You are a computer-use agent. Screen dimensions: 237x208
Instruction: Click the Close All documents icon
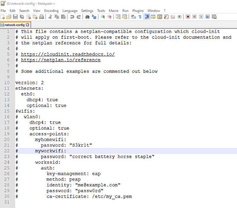tap(35, 17)
